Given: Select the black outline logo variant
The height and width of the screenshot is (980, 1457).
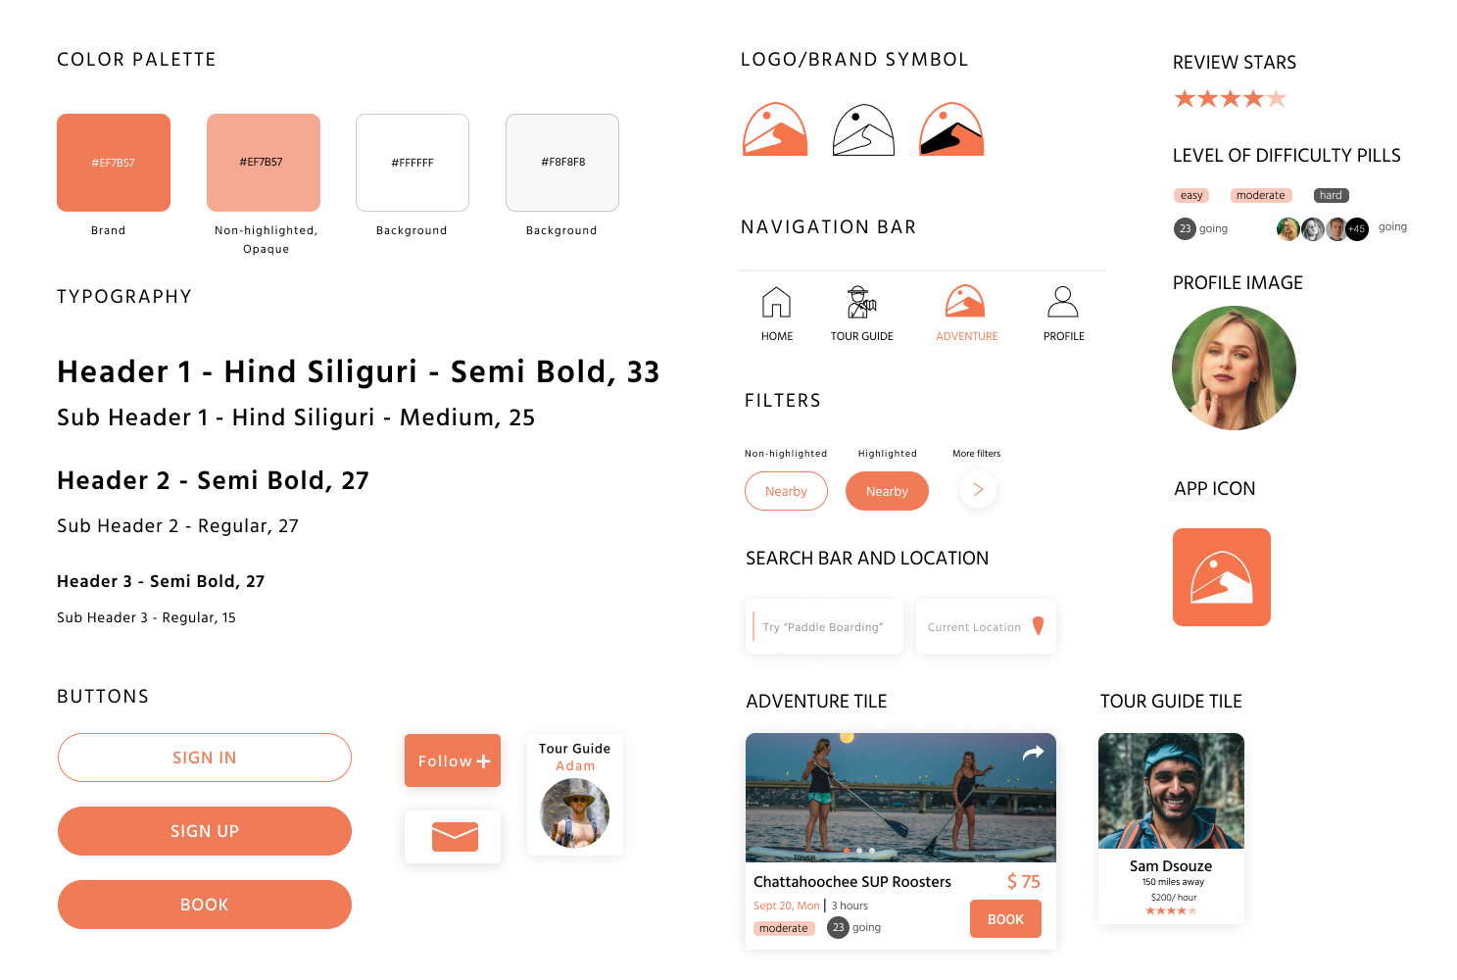Looking at the screenshot, I should (863, 130).
